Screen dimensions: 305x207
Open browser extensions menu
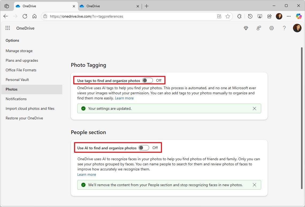tap(239, 16)
